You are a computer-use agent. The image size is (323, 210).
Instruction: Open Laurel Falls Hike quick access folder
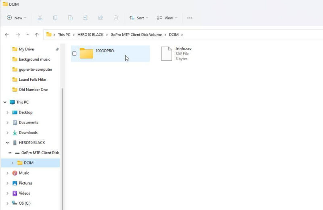click(32, 80)
